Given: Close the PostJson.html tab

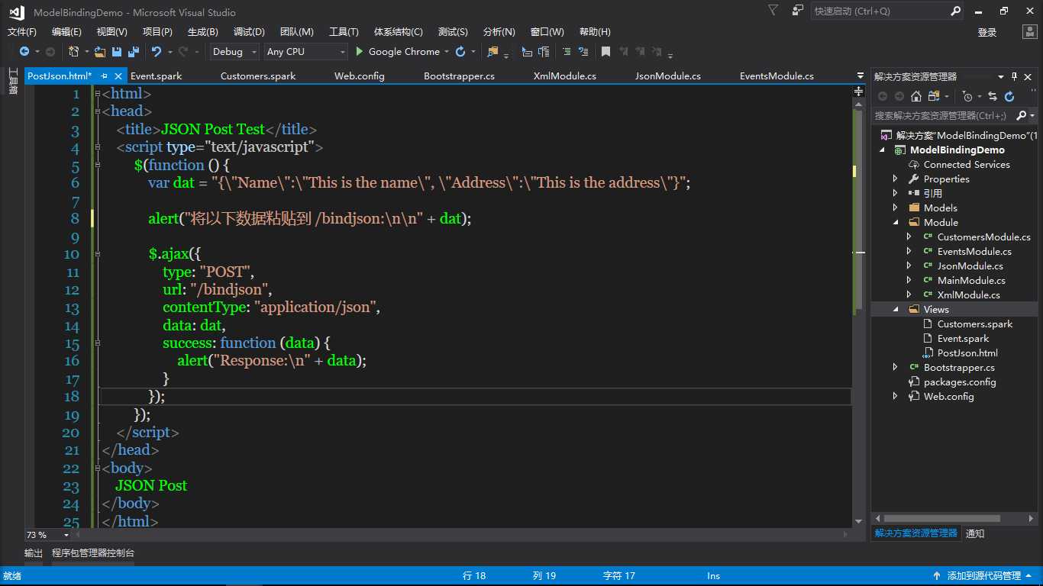Looking at the screenshot, I should tap(119, 76).
